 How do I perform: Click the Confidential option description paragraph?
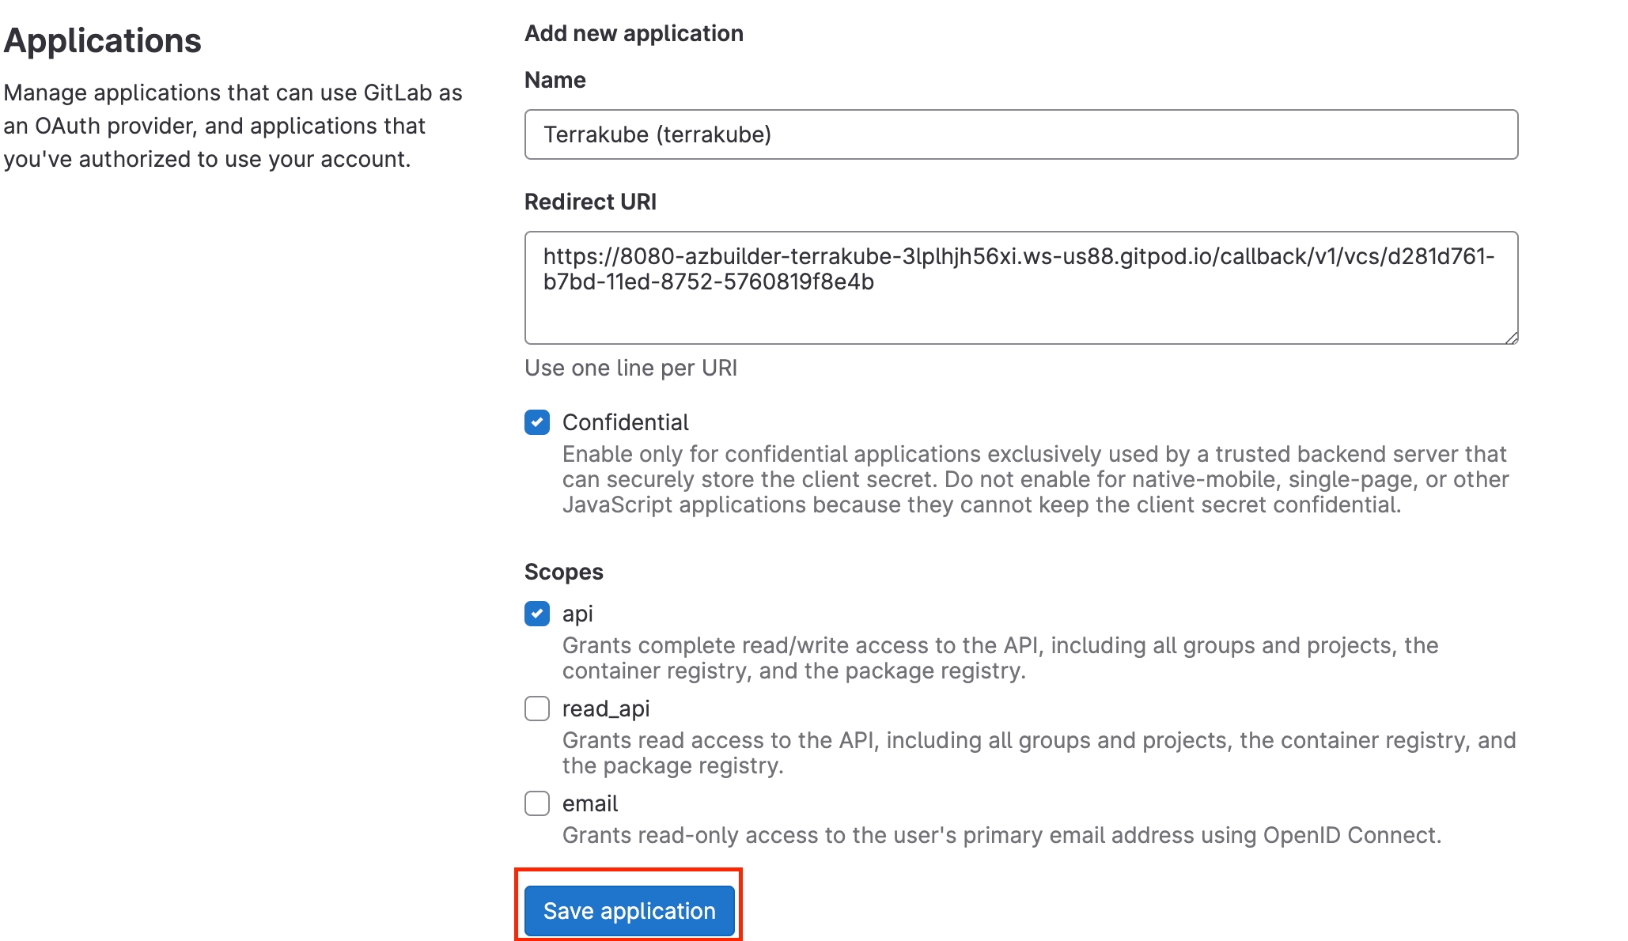(1035, 479)
